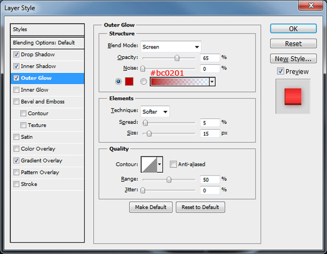
Task: Toggle the Drop Shadow checkbox
Action: click(16, 55)
